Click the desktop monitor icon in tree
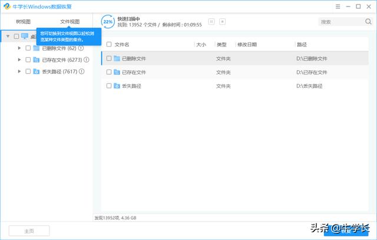This screenshot has height=240, width=377. [25, 36]
